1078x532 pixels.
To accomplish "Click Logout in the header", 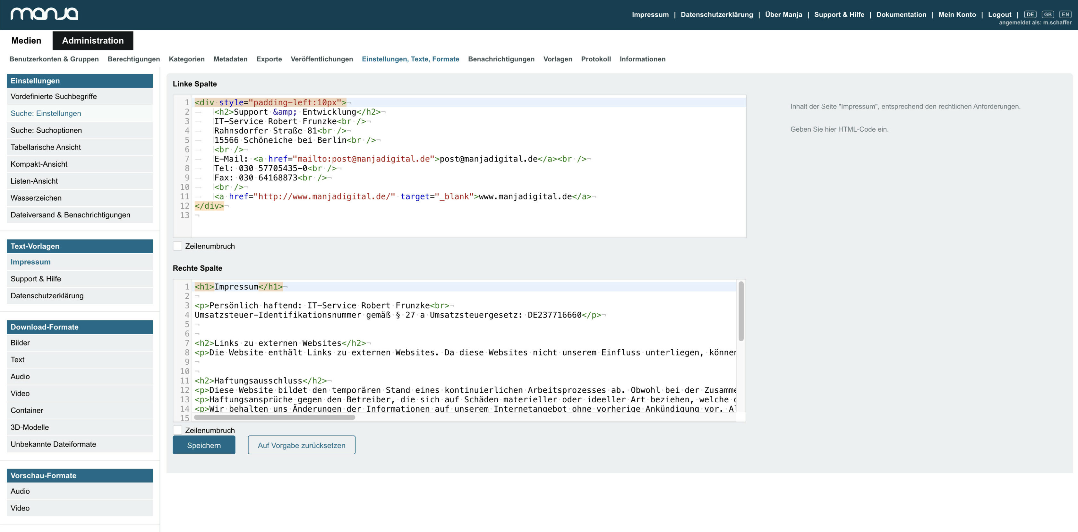I will [1000, 14].
